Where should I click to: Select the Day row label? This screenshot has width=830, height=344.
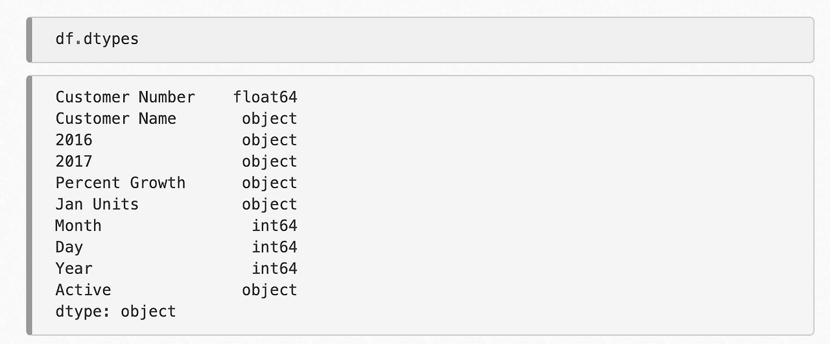69,247
